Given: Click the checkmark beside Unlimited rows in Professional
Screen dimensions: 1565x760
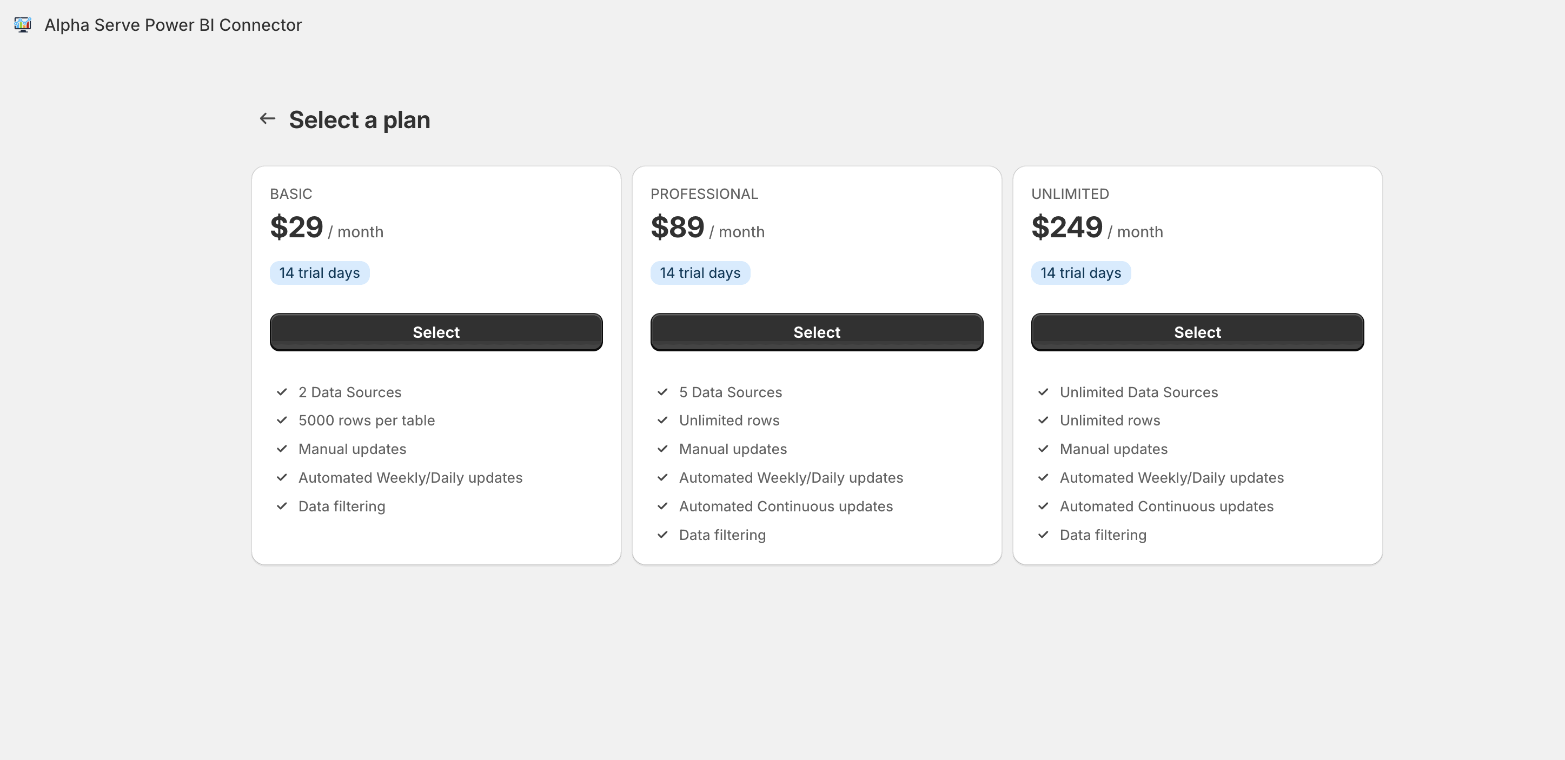Looking at the screenshot, I should tap(661, 420).
